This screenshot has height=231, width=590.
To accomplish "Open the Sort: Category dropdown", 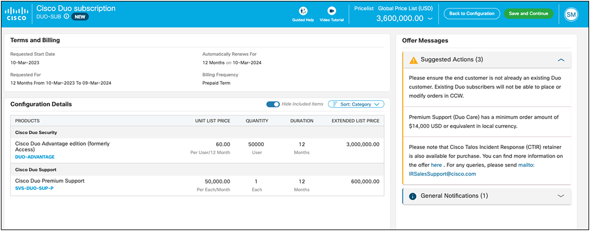I will pyautogui.click(x=356, y=104).
